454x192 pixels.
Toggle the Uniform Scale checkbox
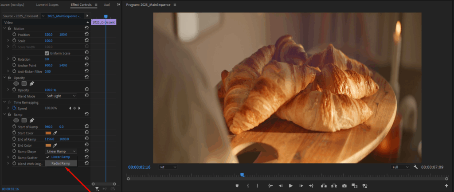(47, 53)
